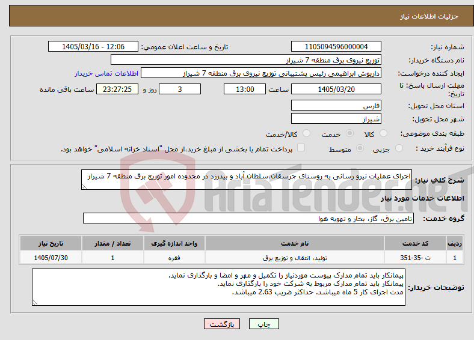This screenshot has width=474, height=340.
Task: Click the ردیف column header
Action: click(x=455, y=243)
